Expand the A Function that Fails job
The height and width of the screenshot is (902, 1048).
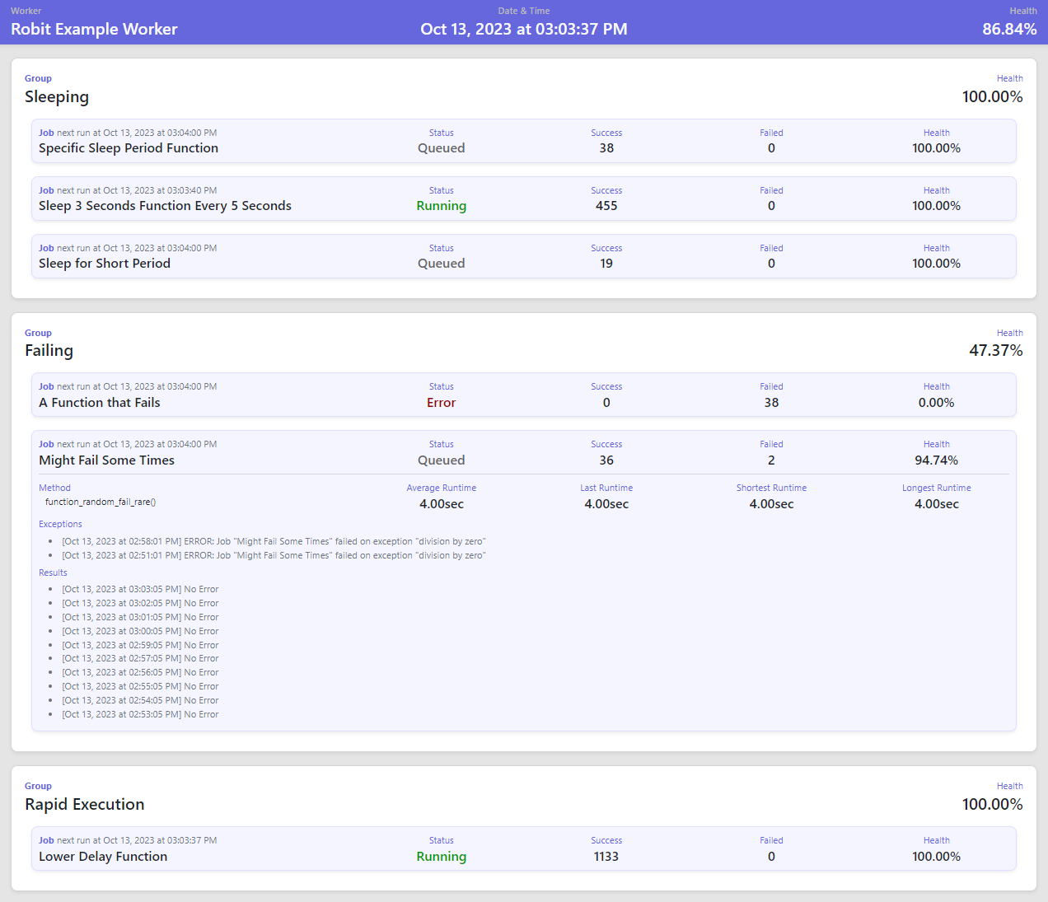point(523,395)
